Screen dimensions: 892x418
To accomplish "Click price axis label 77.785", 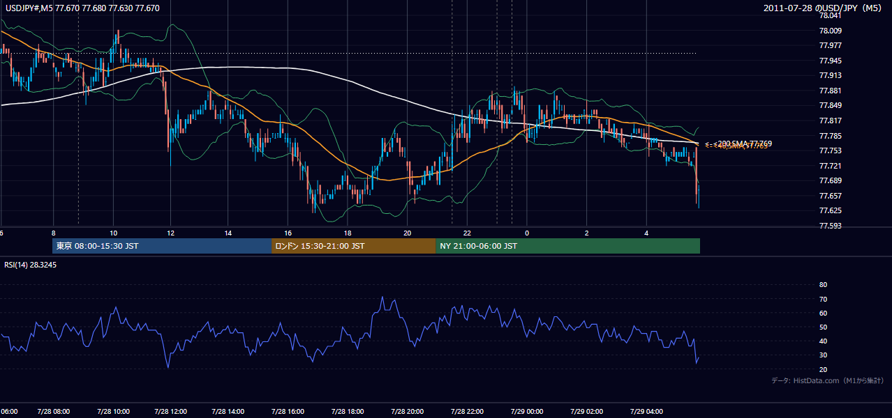I will pos(830,136).
